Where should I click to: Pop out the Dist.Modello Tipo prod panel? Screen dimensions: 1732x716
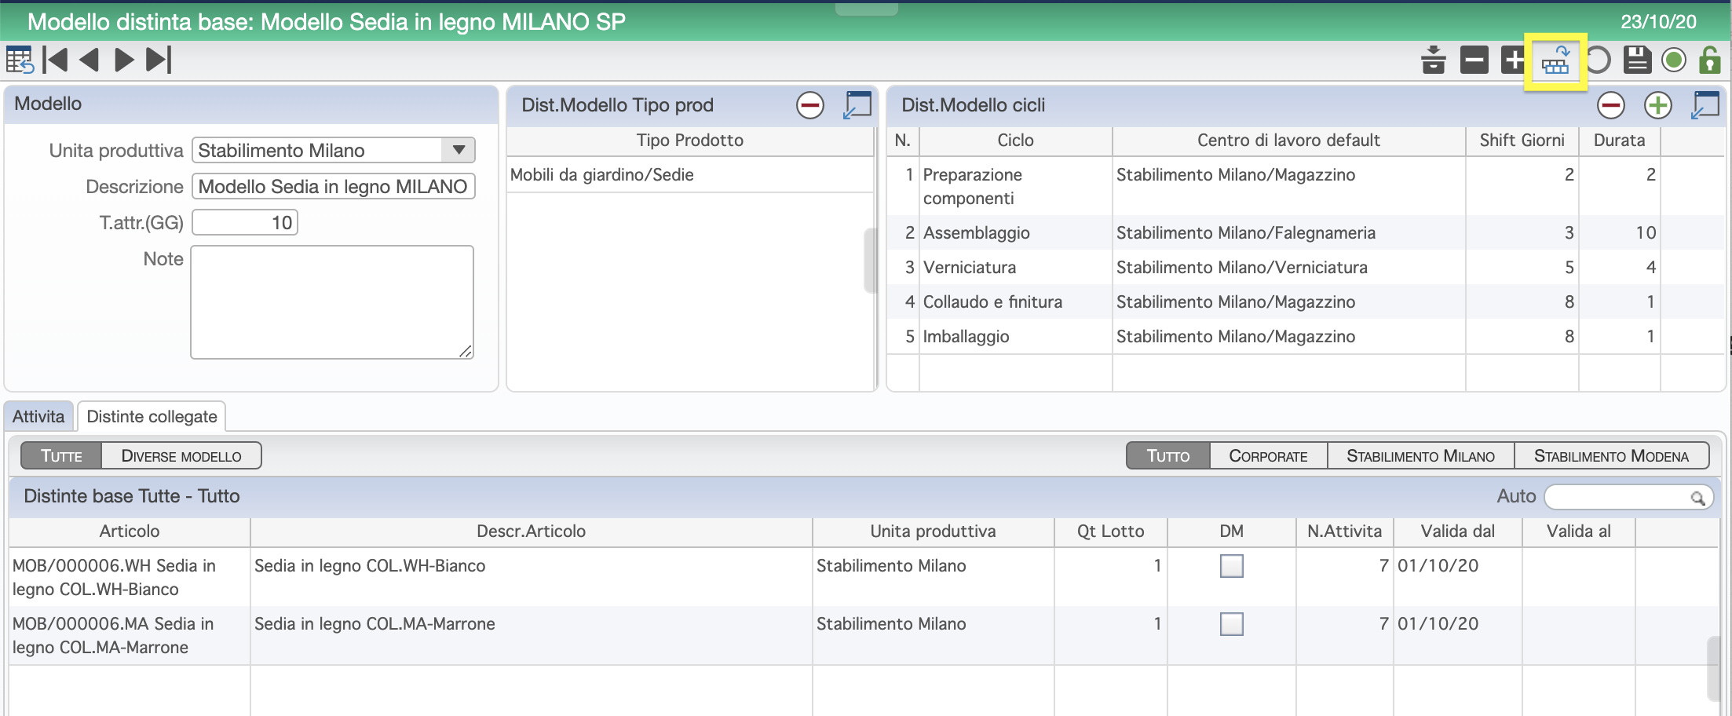tap(857, 105)
